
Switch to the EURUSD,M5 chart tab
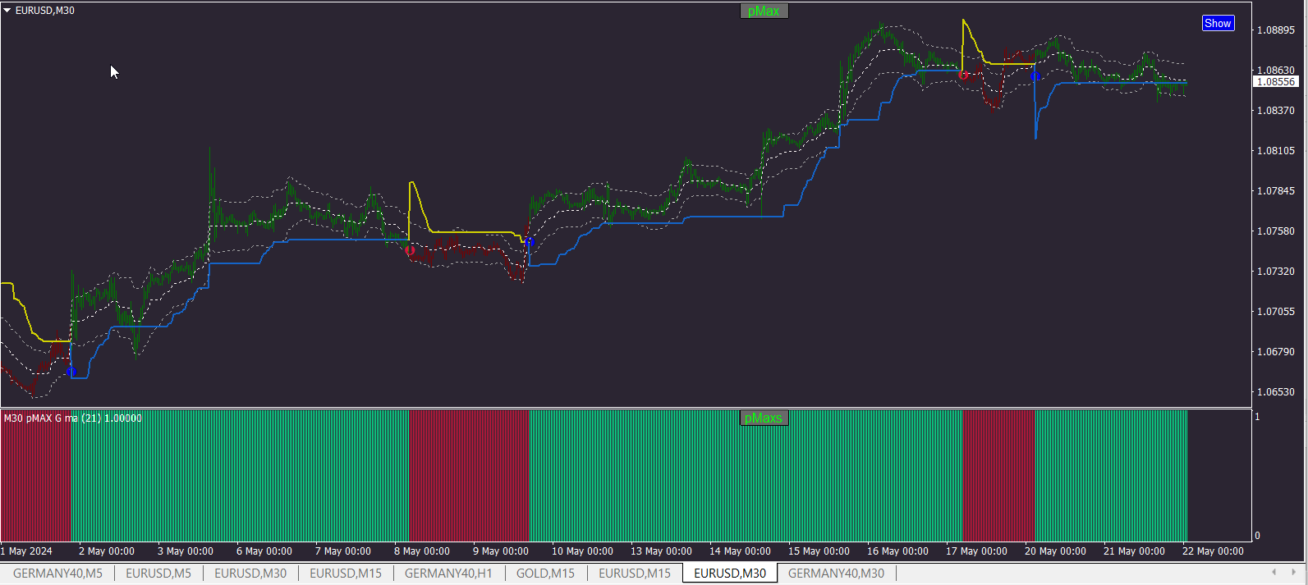(158, 574)
